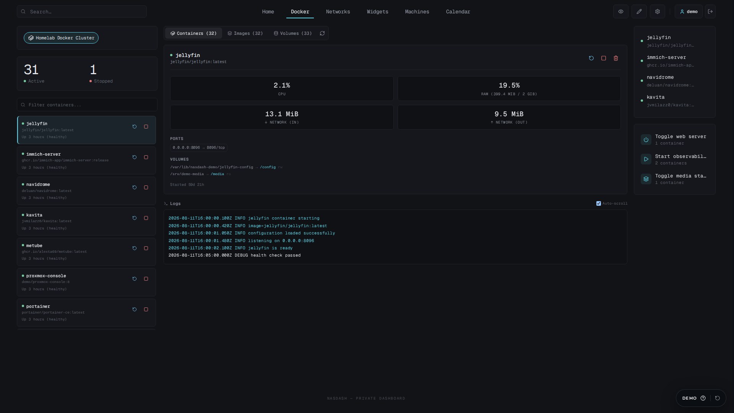Toggle the eye visibility icon in top bar
Image resolution: width=734 pixels, height=413 pixels.
pyautogui.click(x=621, y=11)
